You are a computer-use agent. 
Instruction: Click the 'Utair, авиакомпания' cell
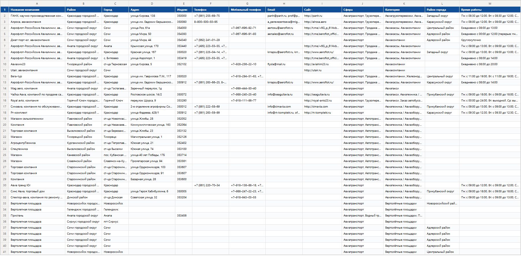[37, 70]
